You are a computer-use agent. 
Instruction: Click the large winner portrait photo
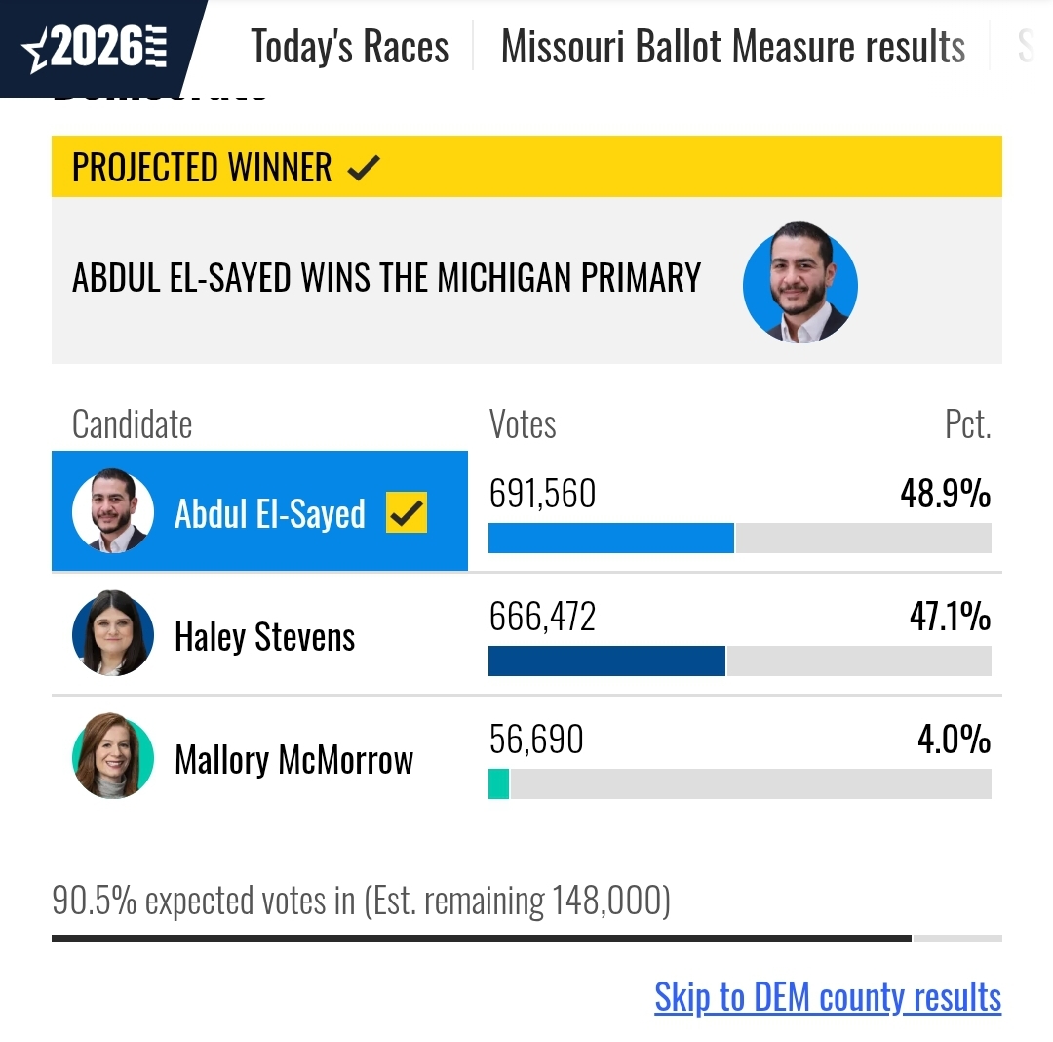(799, 283)
